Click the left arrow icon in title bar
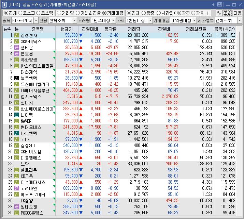Viewport: 244px width, 219px height. [x=213, y=5]
